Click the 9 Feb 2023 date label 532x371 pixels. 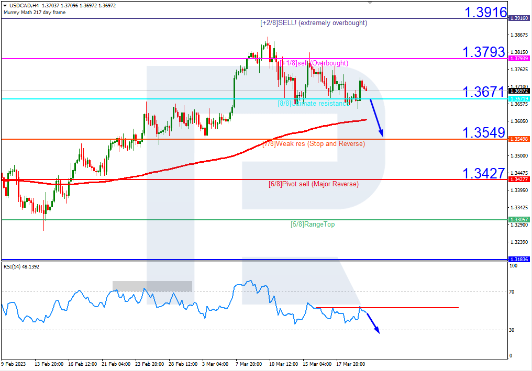pyautogui.click(x=13, y=364)
